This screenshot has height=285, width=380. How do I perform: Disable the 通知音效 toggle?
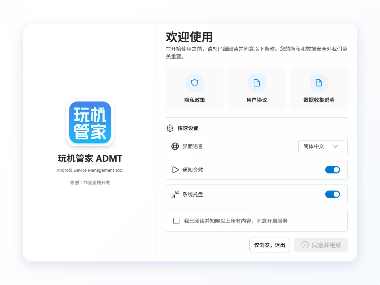tap(333, 170)
